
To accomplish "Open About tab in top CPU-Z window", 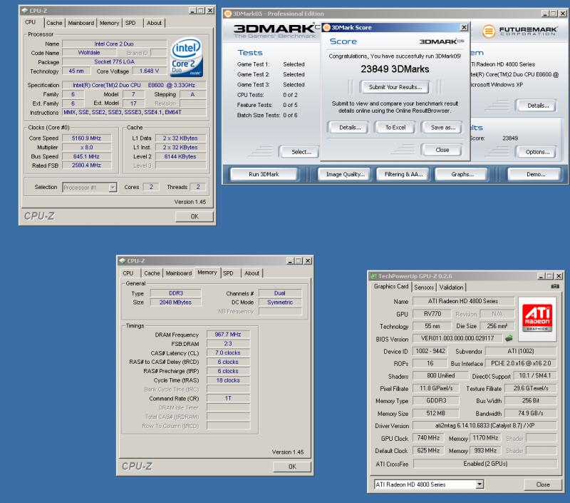I will [154, 23].
